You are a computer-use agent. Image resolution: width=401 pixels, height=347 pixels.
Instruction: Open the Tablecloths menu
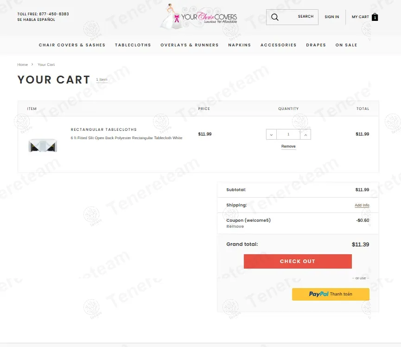coord(133,45)
